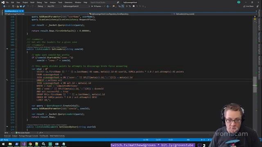Image resolution: width=262 pixels, height=147 pixels.
Task: Click the Live Share button
Action: click(248, 7)
